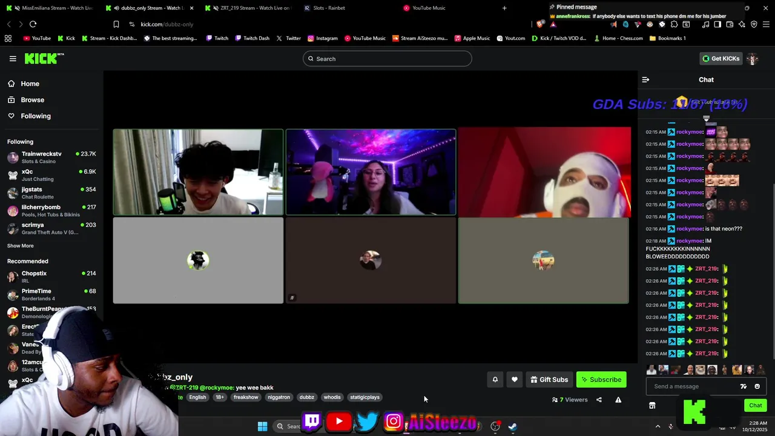Click the English language tag
The image size is (775, 436).
click(x=197, y=397)
